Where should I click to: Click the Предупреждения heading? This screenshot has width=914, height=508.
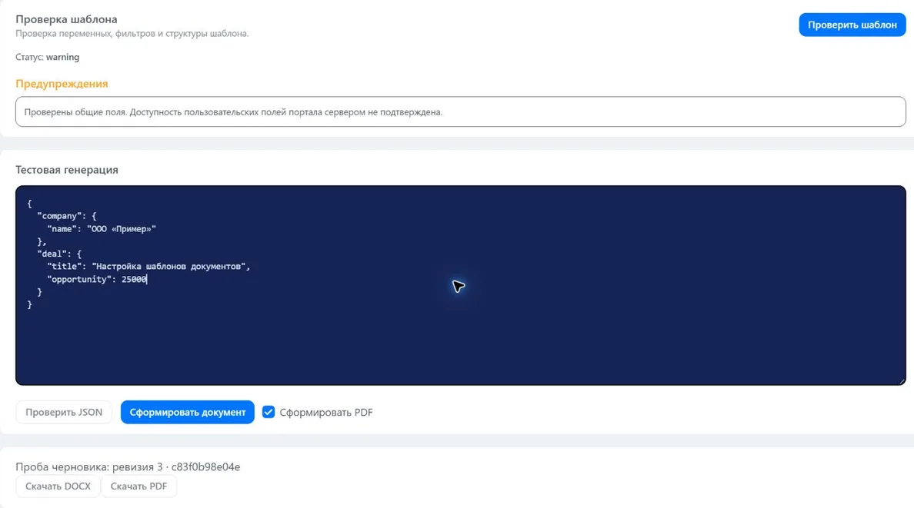pos(62,83)
